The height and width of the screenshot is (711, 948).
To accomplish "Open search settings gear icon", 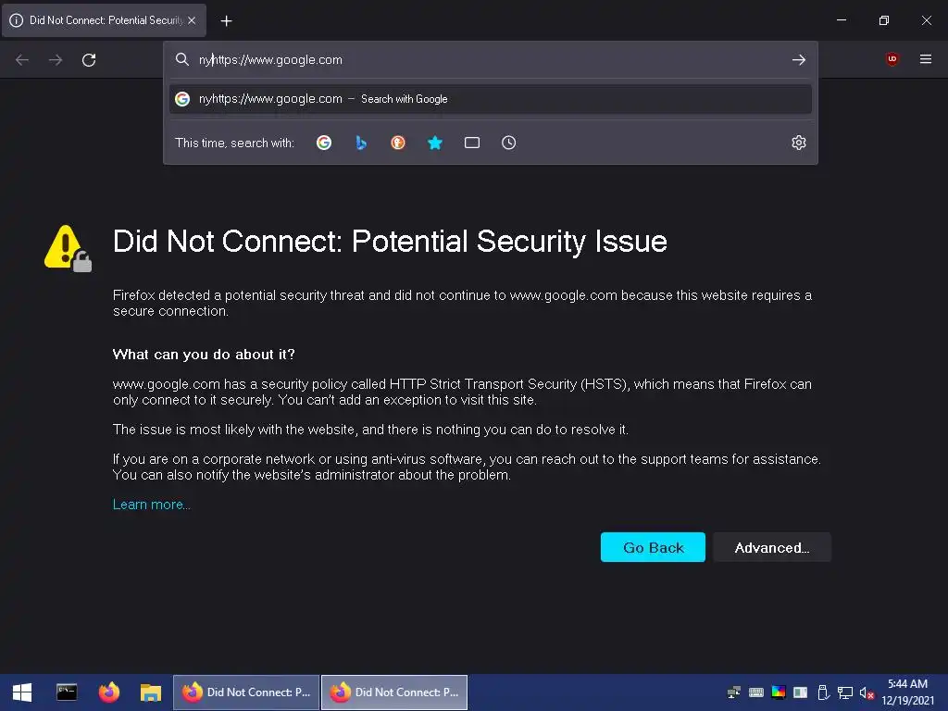I will coord(799,143).
